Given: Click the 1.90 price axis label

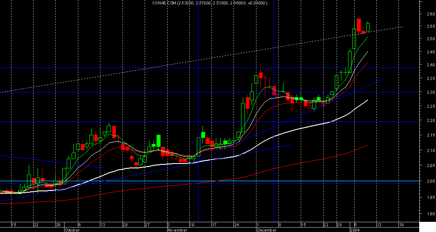Looking at the screenshot, I should click(x=431, y=214).
